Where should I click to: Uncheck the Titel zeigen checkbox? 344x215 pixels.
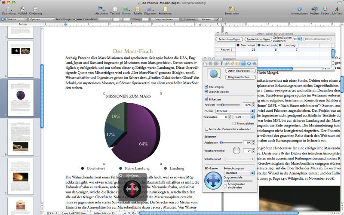[206, 86]
